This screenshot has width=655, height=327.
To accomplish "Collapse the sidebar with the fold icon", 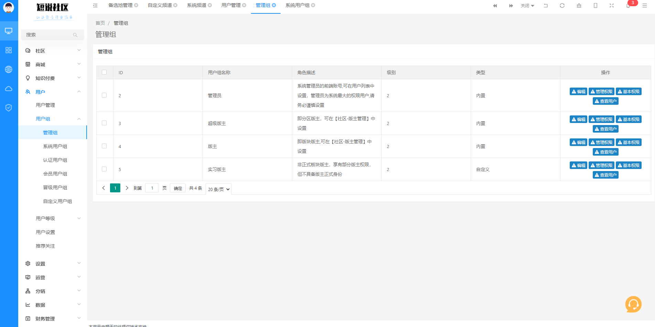I will pos(95,5).
